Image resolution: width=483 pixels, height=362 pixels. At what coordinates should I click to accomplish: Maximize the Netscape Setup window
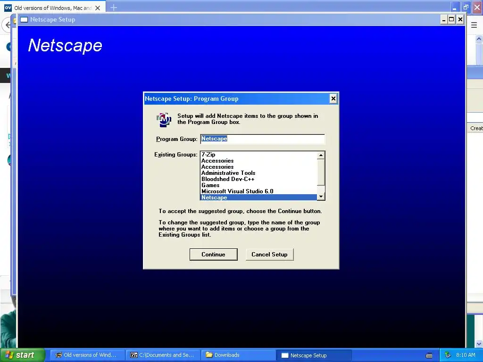coord(451,20)
